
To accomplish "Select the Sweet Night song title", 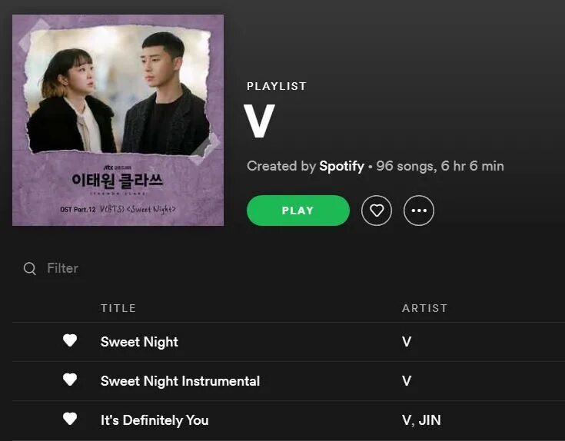I will (139, 342).
